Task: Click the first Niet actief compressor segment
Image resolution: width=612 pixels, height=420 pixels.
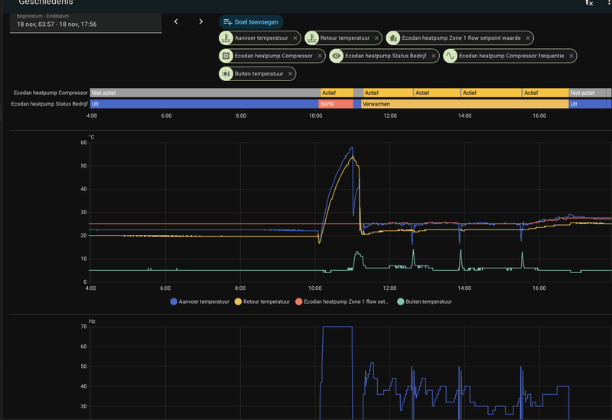Action: (205, 93)
